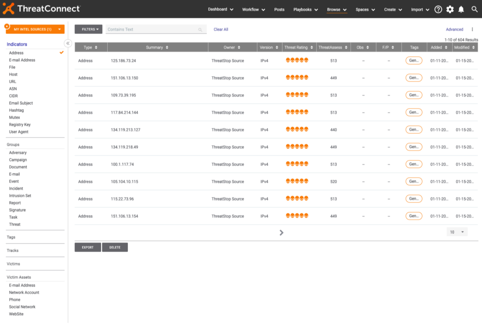Image resolution: width=482 pixels, height=325 pixels.
Task: Click the Delete button
Action: pos(115,247)
